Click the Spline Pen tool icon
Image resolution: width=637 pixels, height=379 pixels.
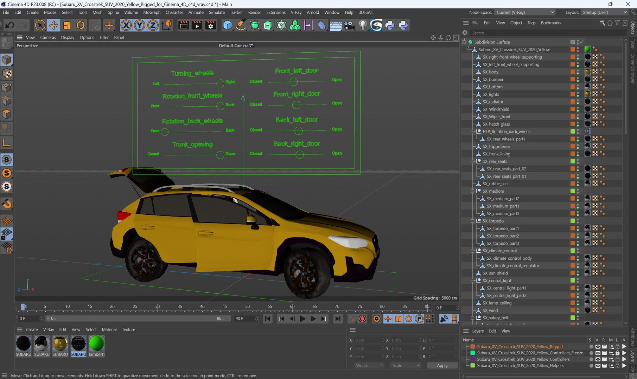click(241, 25)
